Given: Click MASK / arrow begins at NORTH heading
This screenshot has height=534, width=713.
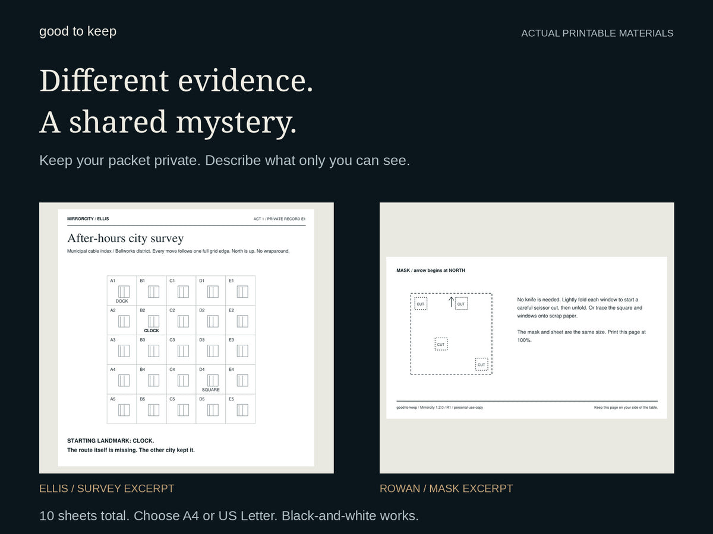Looking at the screenshot, I should [x=431, y=271].
